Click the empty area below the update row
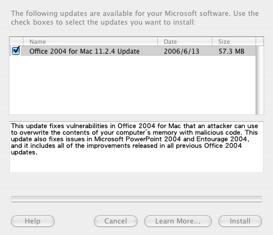Viewport: 273px width, 235px height. click(133, 85)
